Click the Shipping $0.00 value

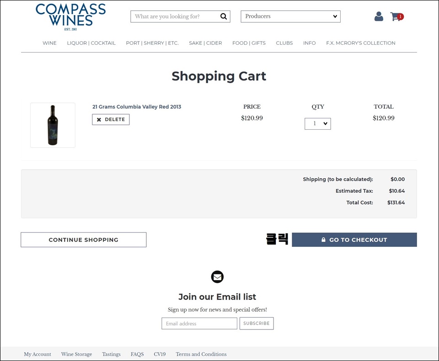coord(398,179)
